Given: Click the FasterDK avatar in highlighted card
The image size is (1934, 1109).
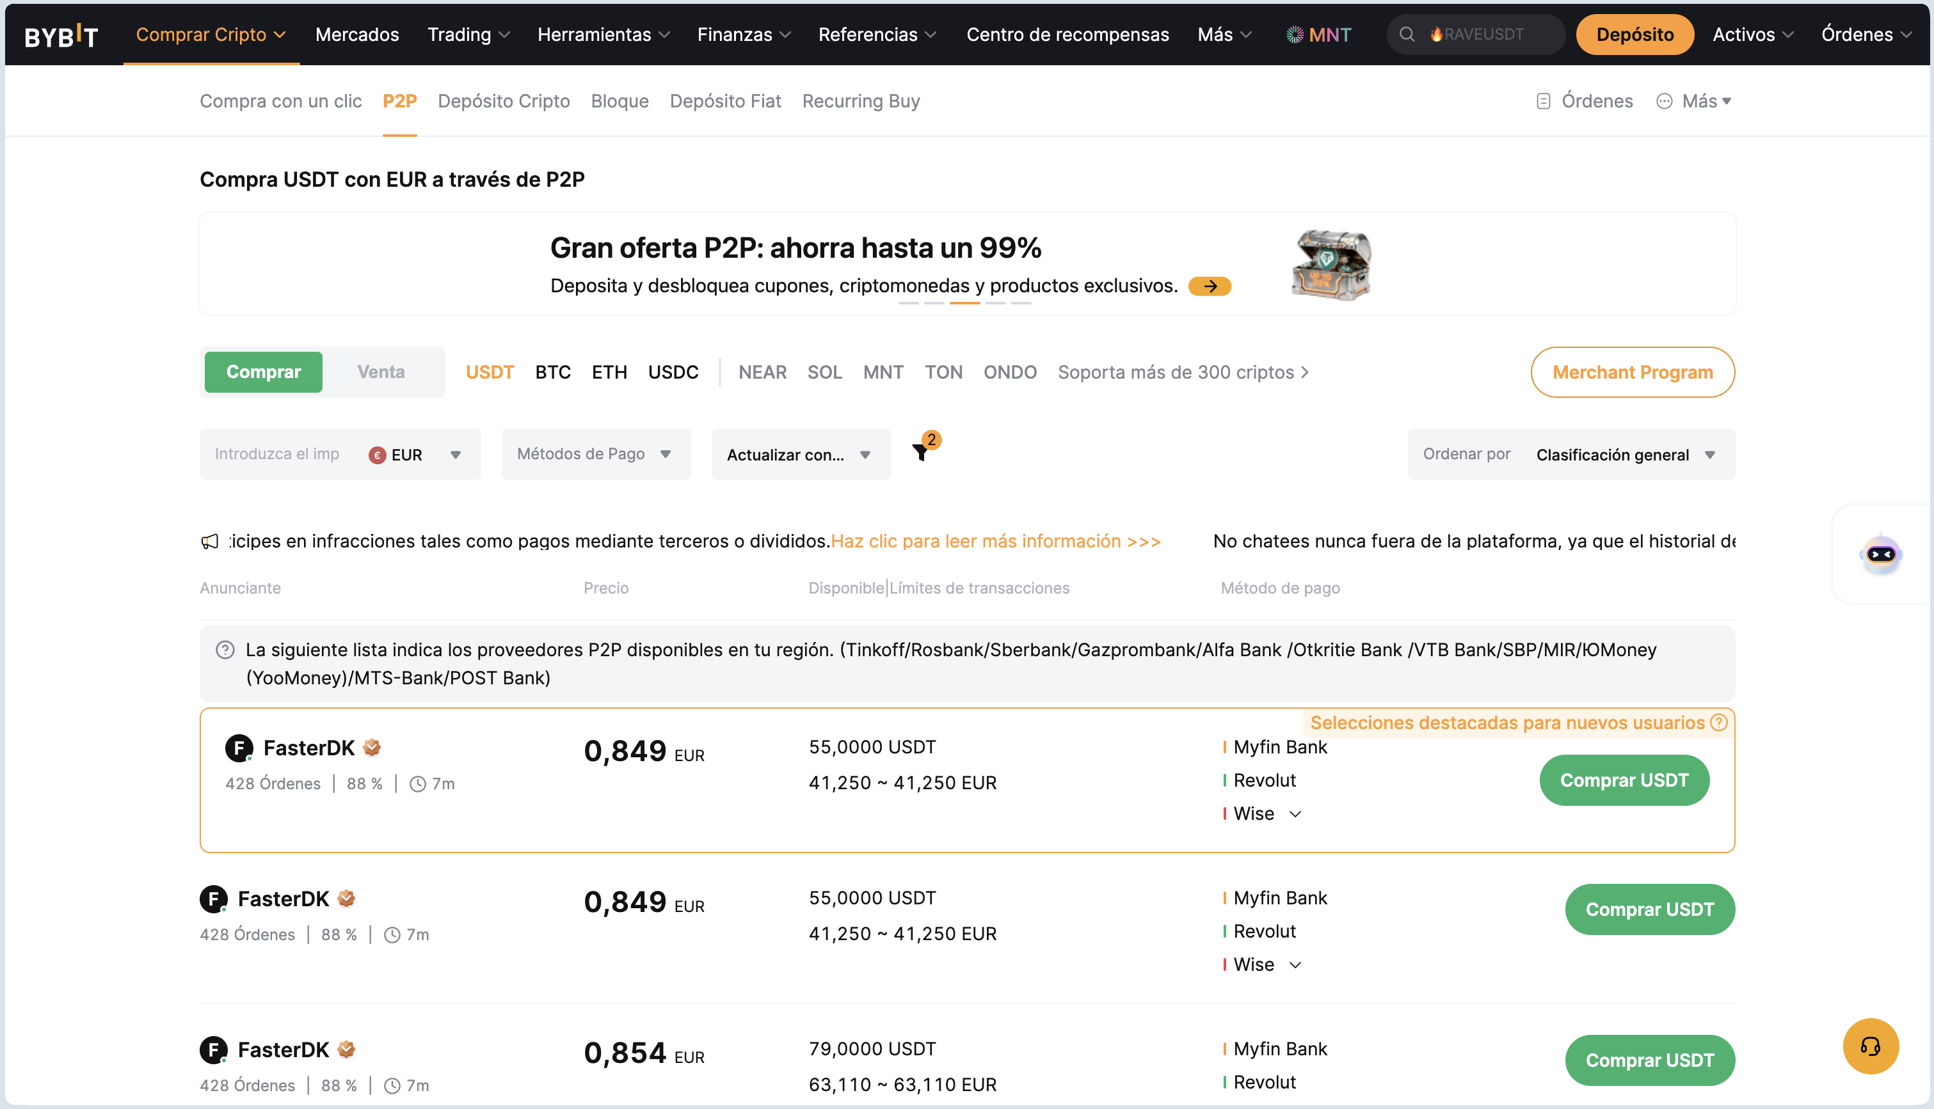Looking at the screenshot, I should (239, 748).
